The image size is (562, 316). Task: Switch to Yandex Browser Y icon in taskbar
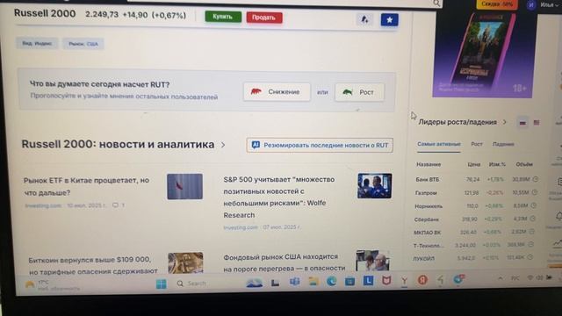[404, 281]
